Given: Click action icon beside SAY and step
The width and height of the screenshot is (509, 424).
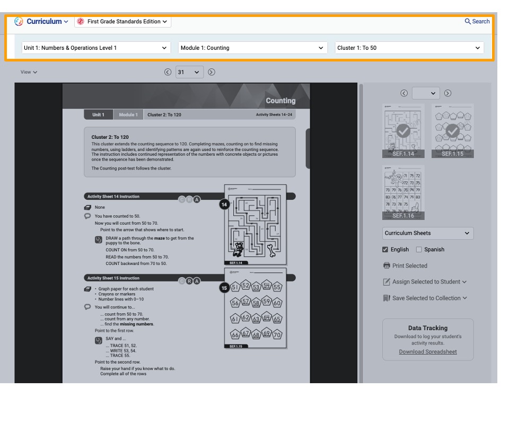Looking at the screenshot, I should pos(99,340).
